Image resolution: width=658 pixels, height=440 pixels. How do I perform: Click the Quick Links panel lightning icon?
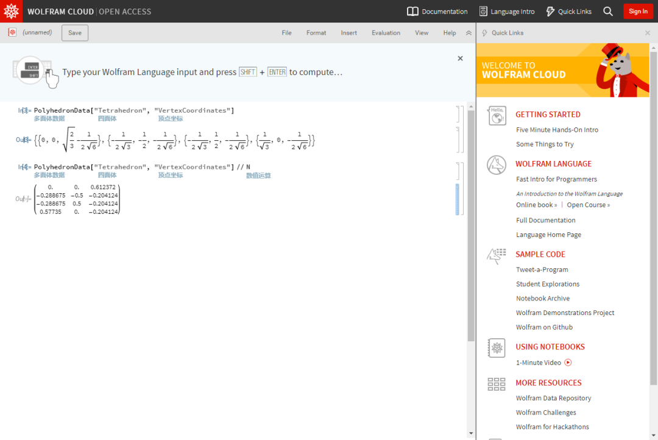[485, 33]
